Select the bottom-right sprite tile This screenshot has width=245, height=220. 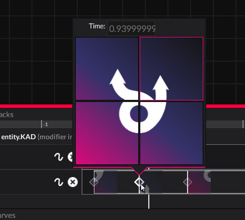172,133
